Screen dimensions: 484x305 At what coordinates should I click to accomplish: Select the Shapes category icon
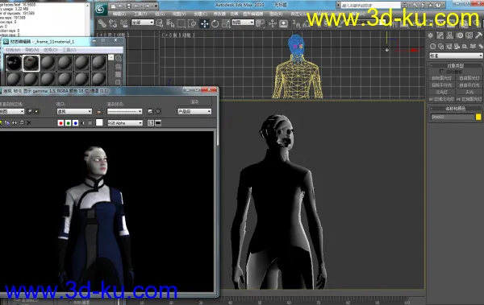(x=440, y=47)
